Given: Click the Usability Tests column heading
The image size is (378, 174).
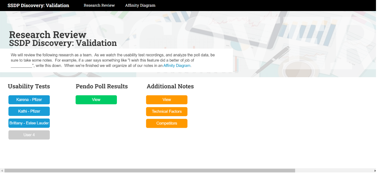Looking at the screenshot, I should (29, 86).
